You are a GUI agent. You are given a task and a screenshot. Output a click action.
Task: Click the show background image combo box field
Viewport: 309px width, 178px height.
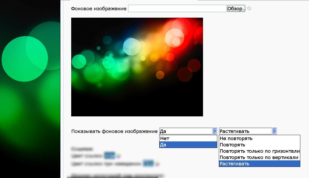click(x=186, y=131)
